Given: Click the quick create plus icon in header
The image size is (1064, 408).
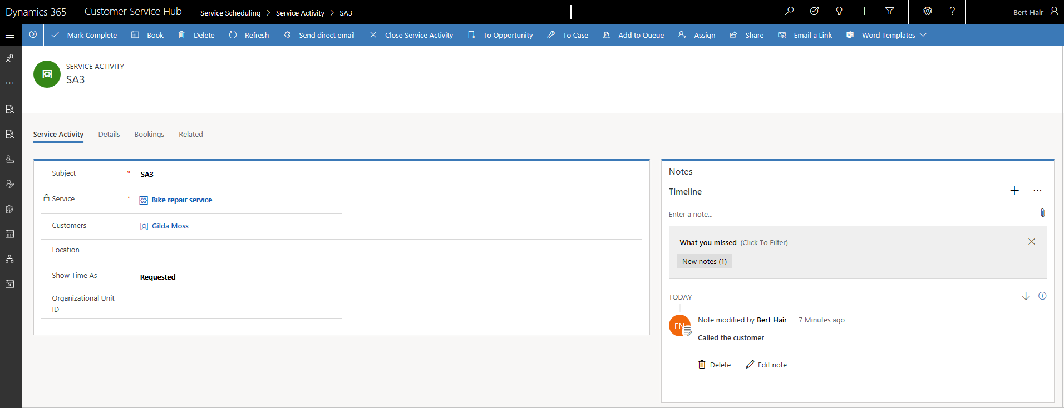Looking at the screenshot, I should point(864,11).
